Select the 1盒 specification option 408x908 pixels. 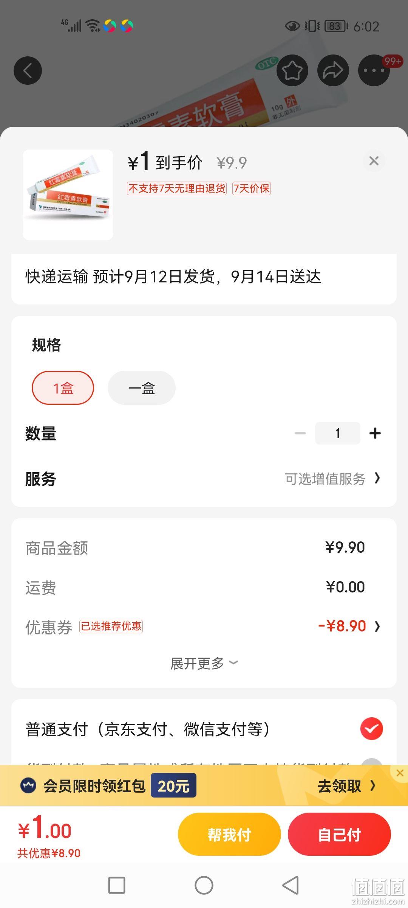(x=63, y=388)
